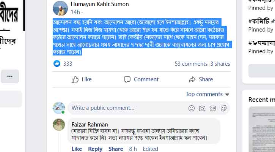Open the emoji picker in comment box
This screenshot has width=275, height=152.
click(x=192, y=108)
